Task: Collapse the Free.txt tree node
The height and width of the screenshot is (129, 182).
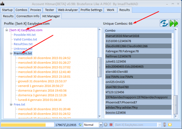Action: point(11,105)
